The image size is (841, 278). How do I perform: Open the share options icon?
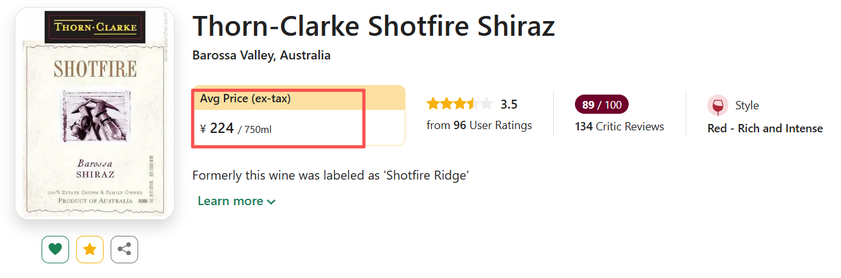124,249
